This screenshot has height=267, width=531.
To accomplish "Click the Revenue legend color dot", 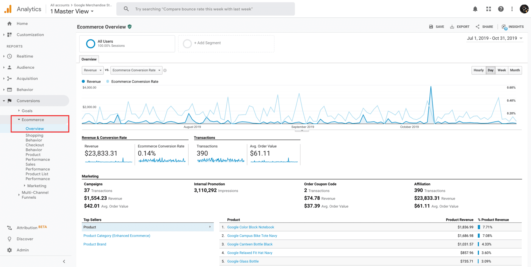I will (x=83, y=81).
